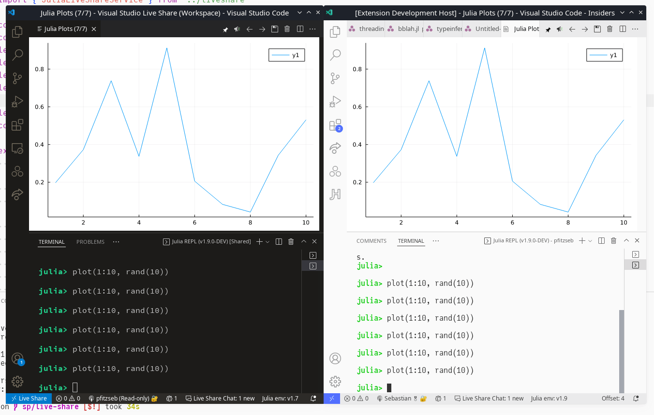Open Source Control in right light window
654x415 pixels.
(335, 78)
